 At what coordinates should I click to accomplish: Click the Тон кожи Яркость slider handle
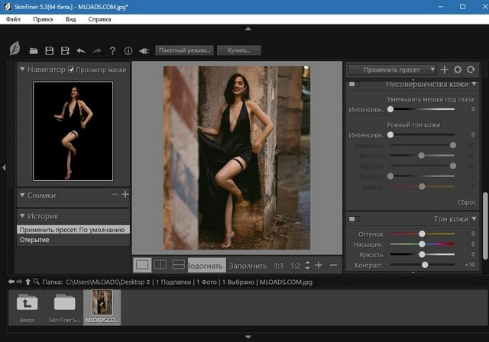[422, 254]
